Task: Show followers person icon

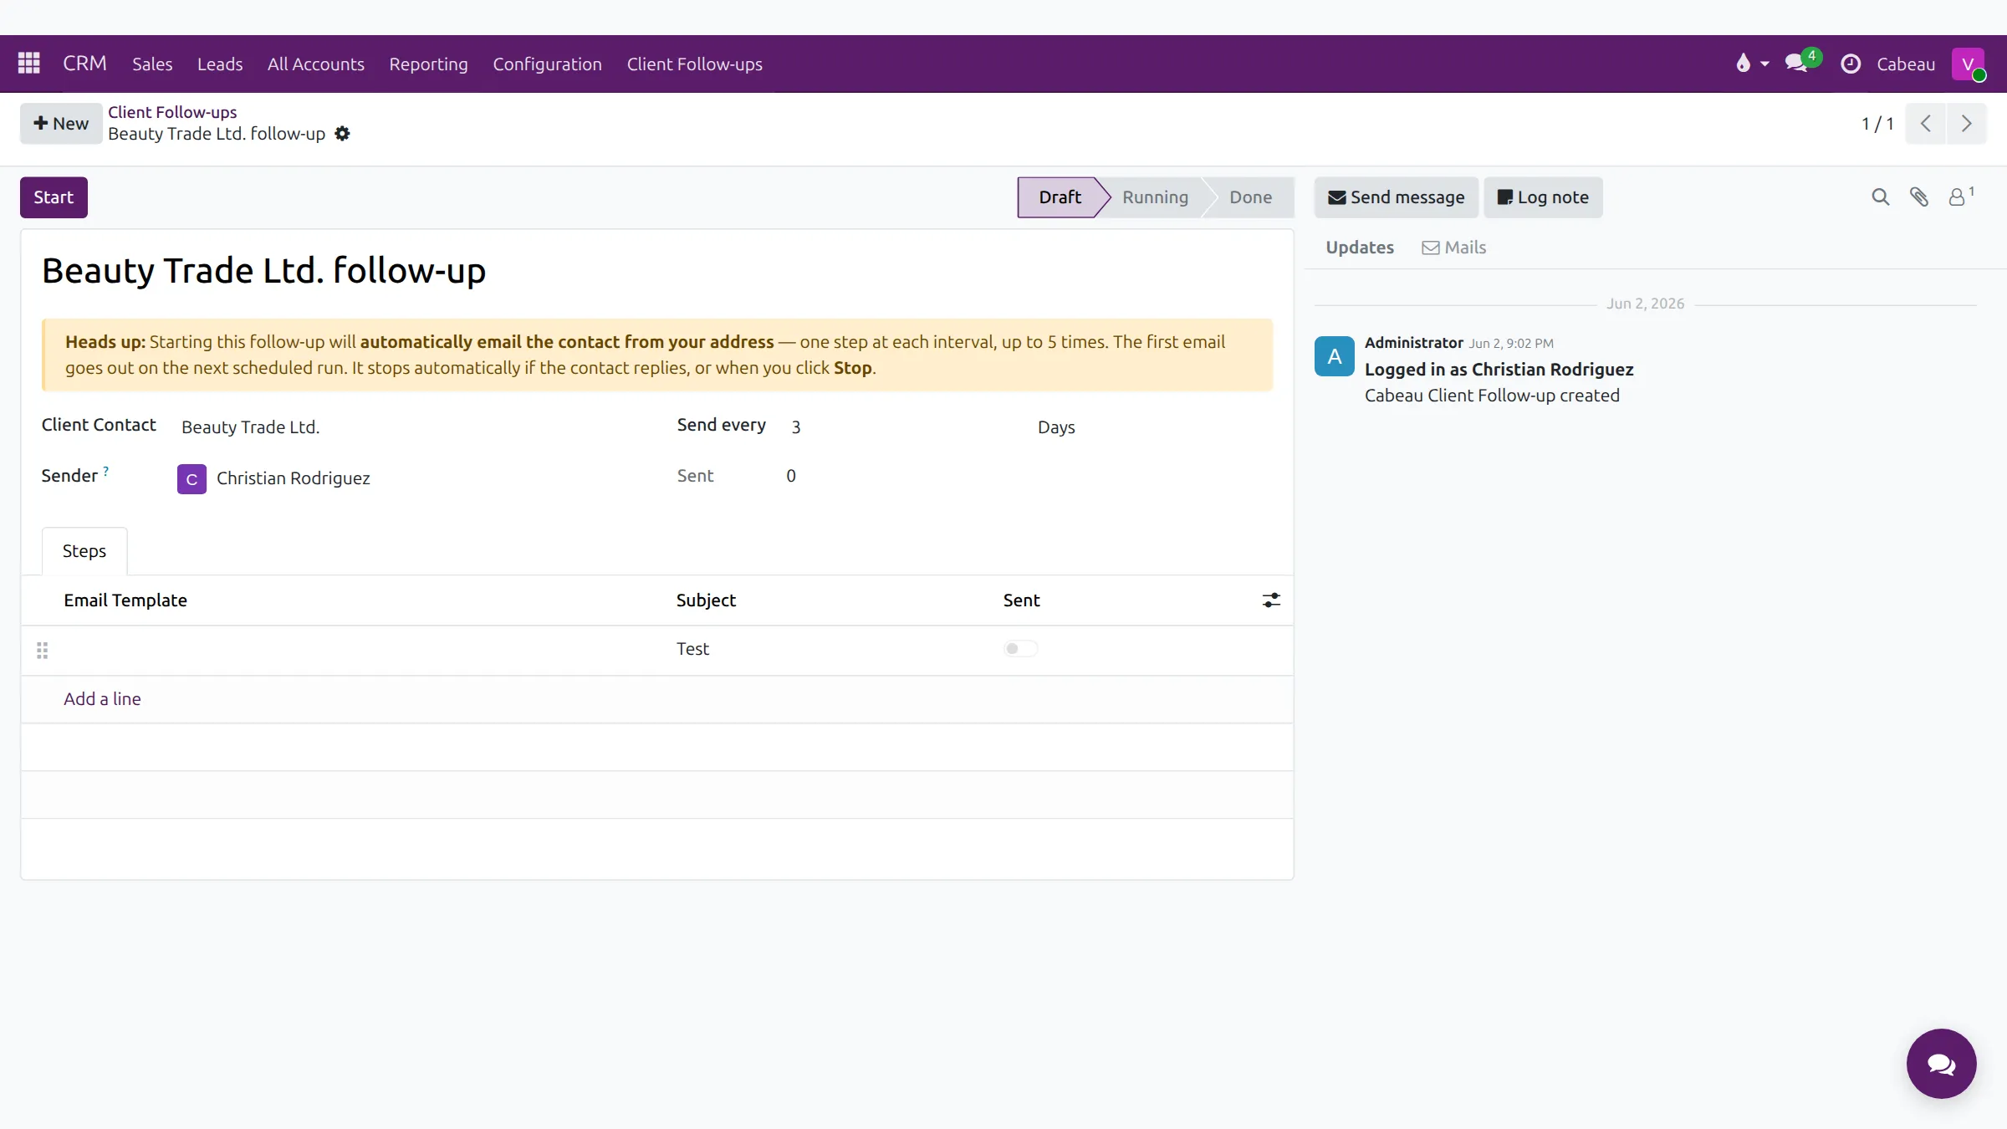Action: click(x=1960, y=197)
